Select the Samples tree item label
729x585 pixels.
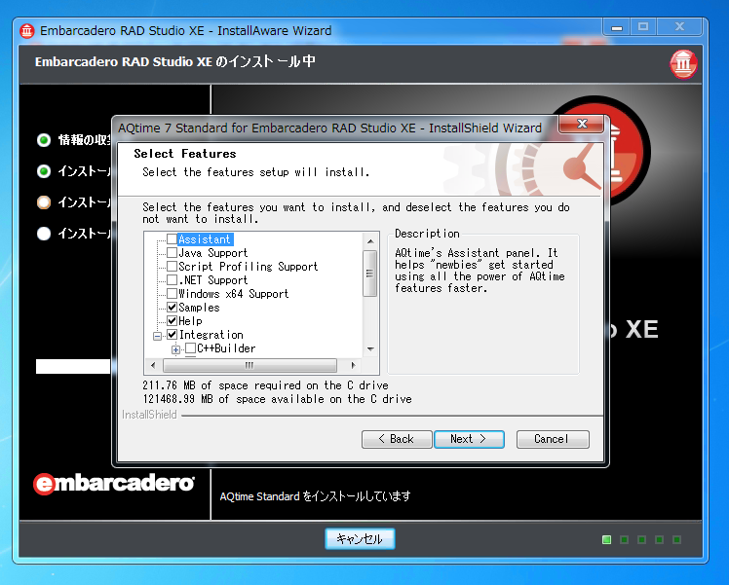pyautogui.click(x=199, y=308)
